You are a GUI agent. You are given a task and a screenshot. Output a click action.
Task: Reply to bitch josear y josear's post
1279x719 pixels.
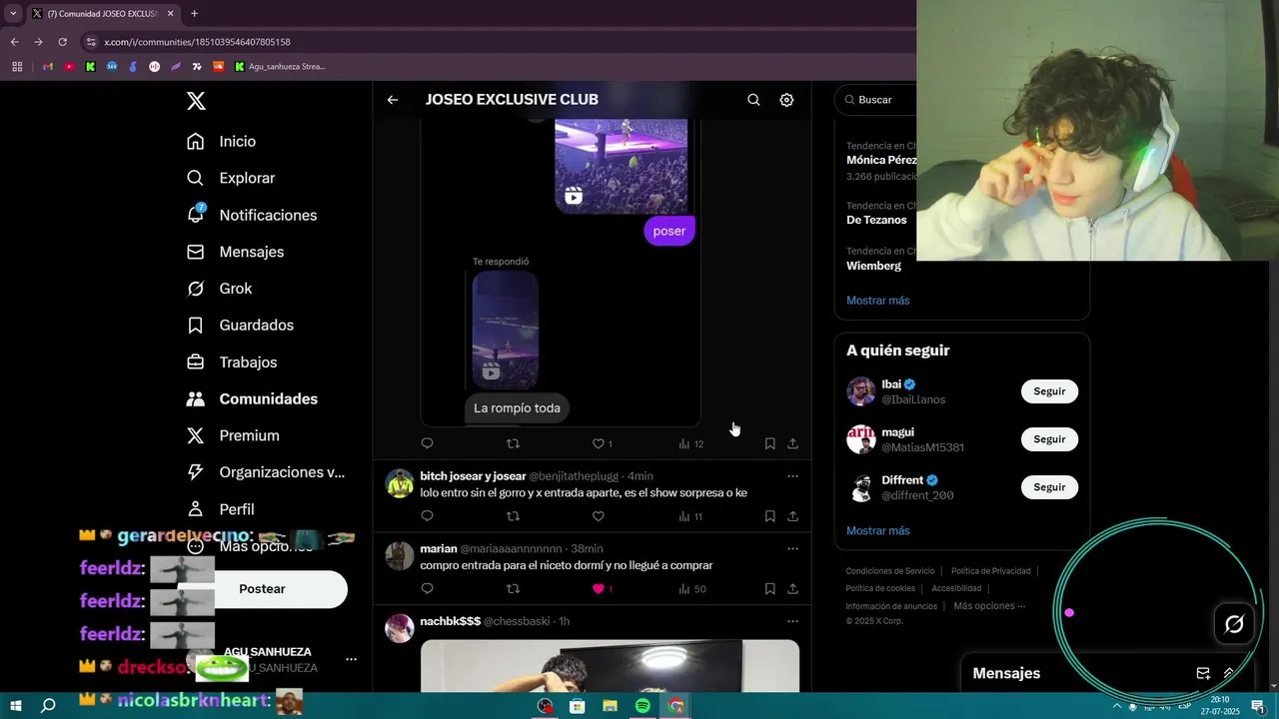[427, 516]
